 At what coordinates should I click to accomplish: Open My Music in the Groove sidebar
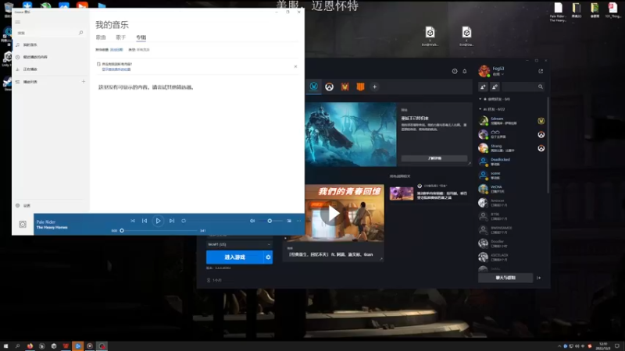tap(50, 44)
